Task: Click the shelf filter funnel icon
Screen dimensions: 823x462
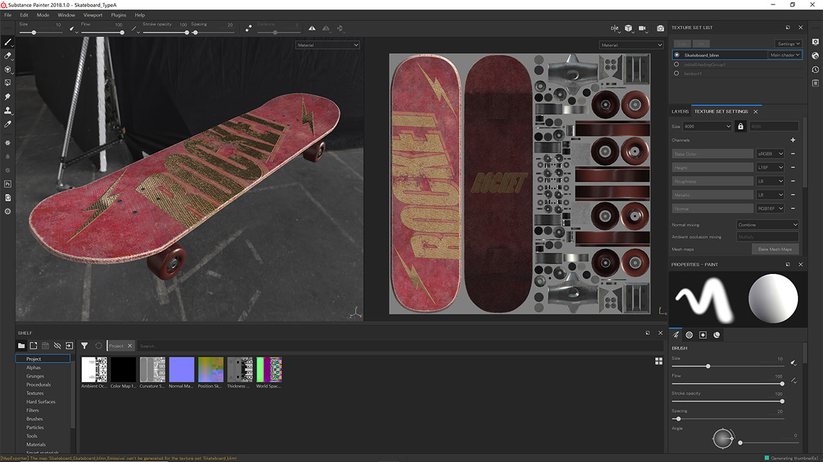Action: (x=84, y=346)
